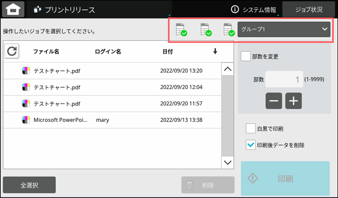The width and height of the screenshot is (338, 198).
Task: Open the ジョブ状況 tab
Action: coord(309,10)
